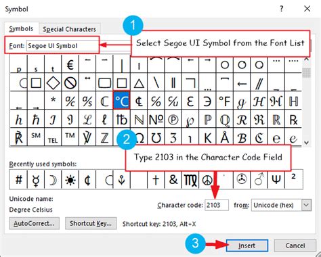
Task: Select the Trade Mark TM symbol
Action: tap(70, 137)
